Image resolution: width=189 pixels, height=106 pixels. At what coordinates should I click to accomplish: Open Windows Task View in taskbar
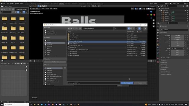click(31, 105)
